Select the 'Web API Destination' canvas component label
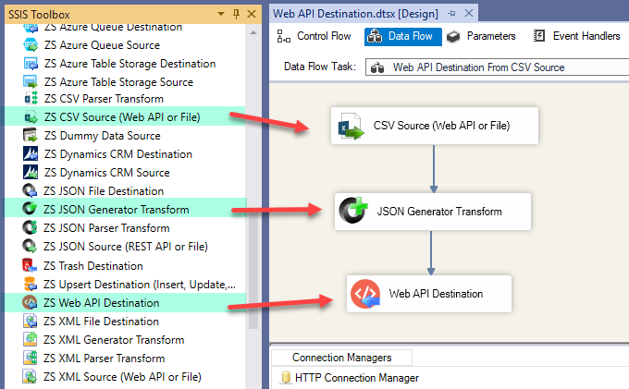 click(436, 294)
